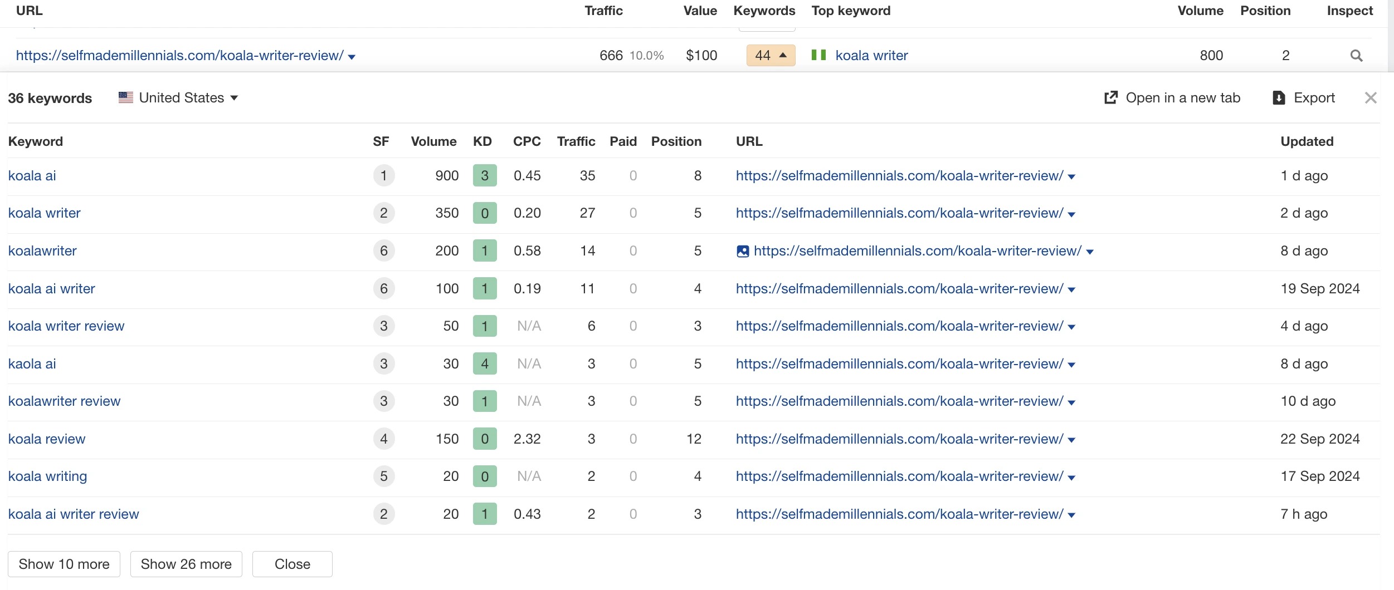Image resolution: width=1394 pixels, height=590 pixels.
Task: Open the koala writing keyword link
Action: [47, 476]
